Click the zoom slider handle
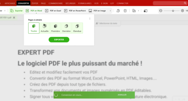Screen dimensions: 188x101 (173, 11)
